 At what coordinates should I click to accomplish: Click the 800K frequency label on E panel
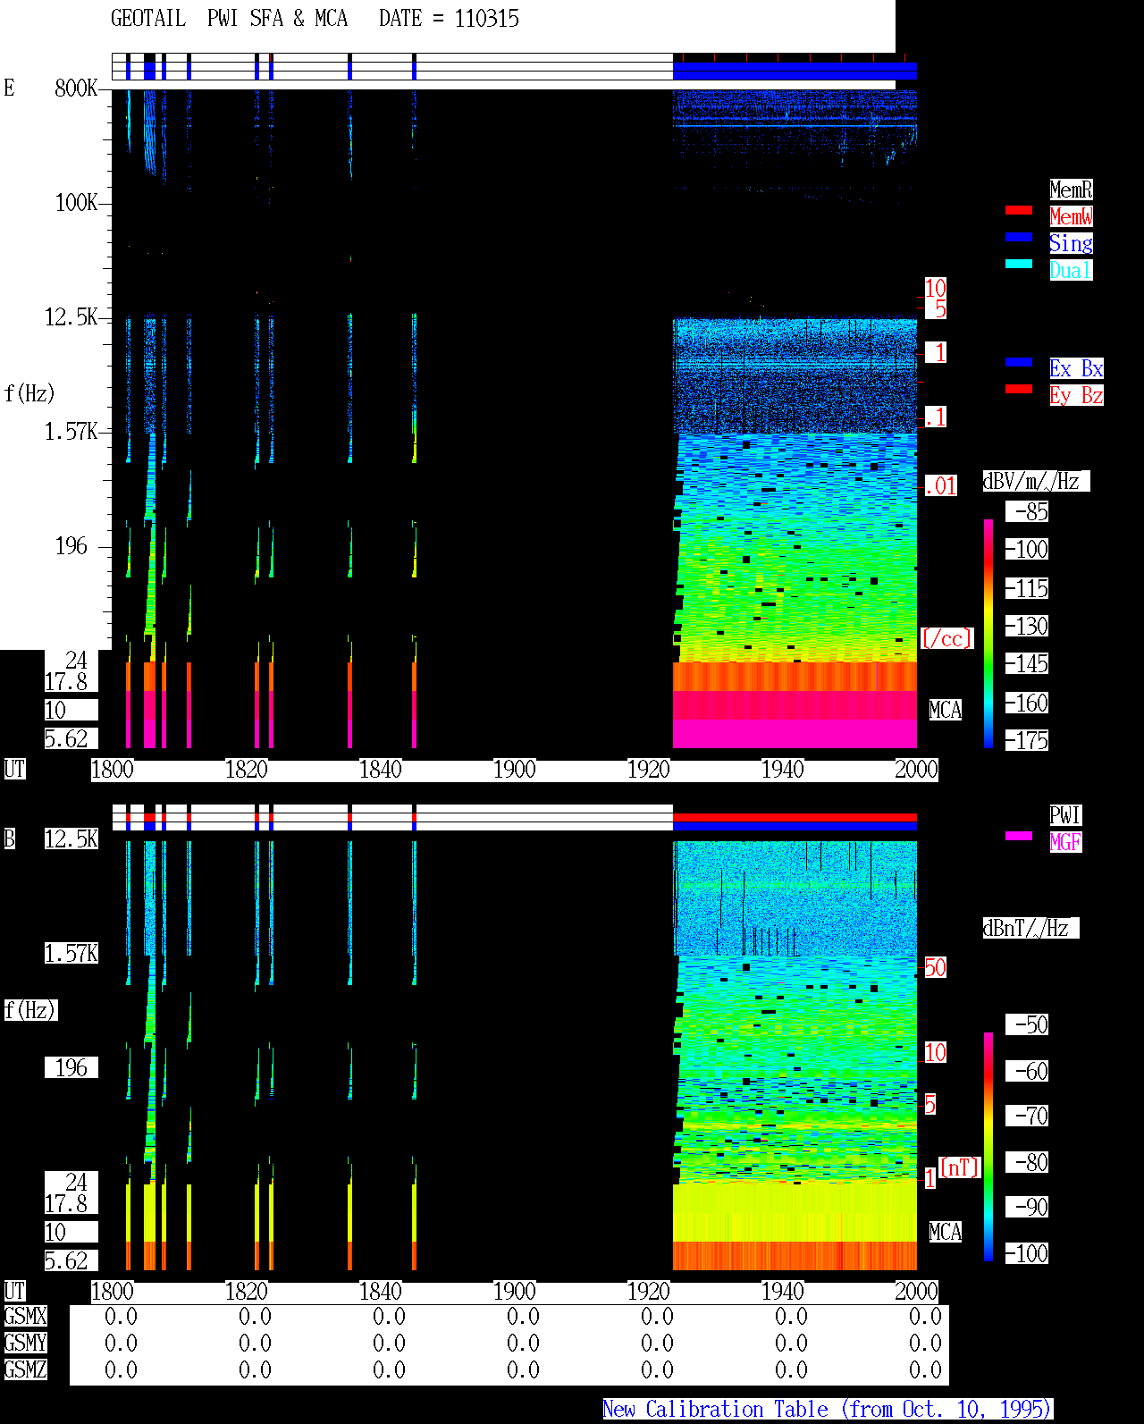(76, 88)
